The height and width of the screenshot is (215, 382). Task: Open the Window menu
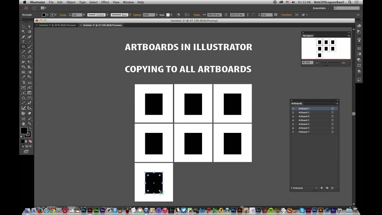click(128, 2)
